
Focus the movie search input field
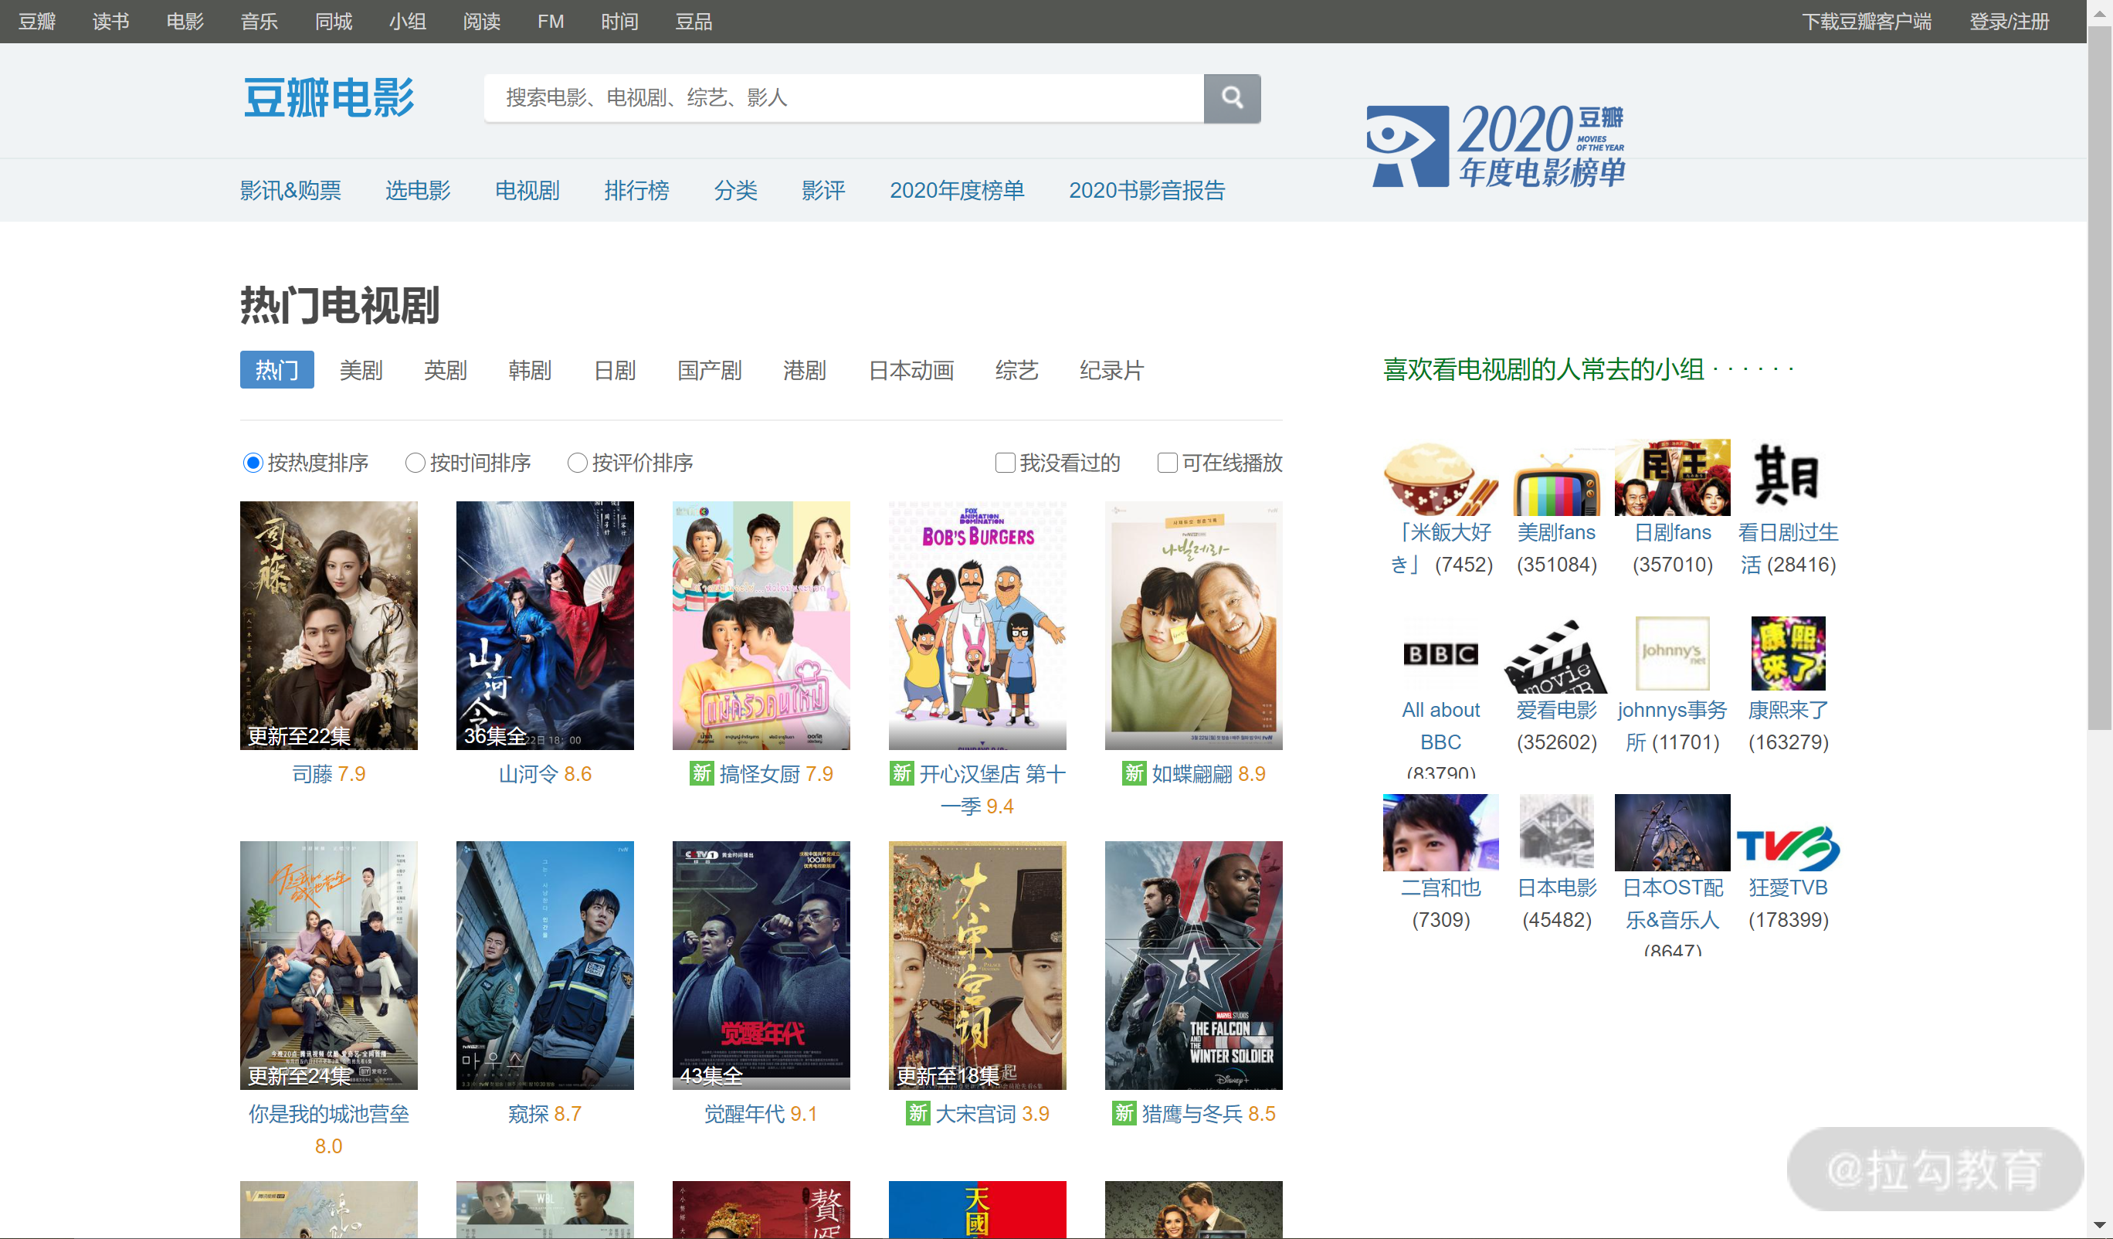(843, 98)
